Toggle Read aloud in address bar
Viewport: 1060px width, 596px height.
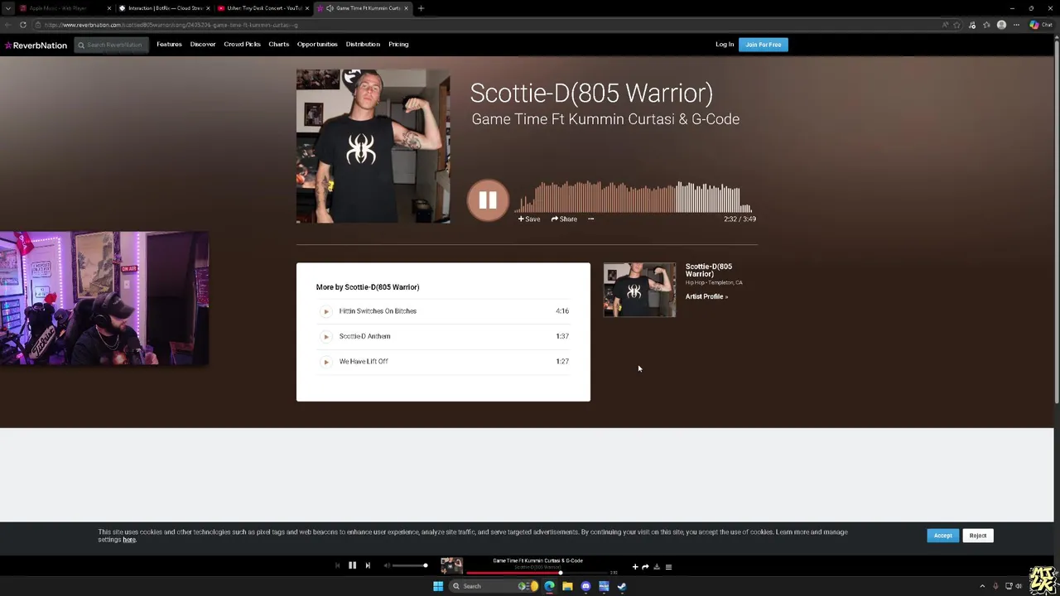click(945, 25)
